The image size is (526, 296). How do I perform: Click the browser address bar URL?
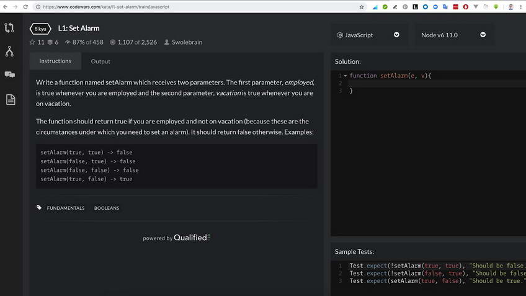click(x=106, y=7)
